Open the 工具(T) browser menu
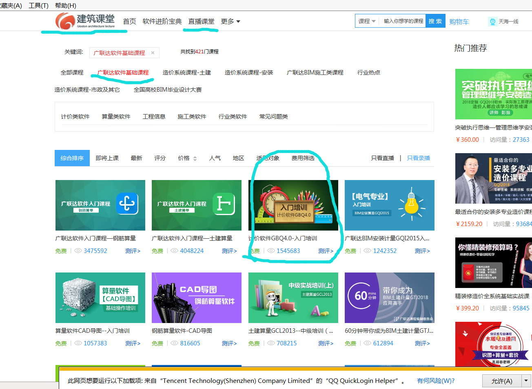This screenshot has height=389, width=532. click(38, 5)
